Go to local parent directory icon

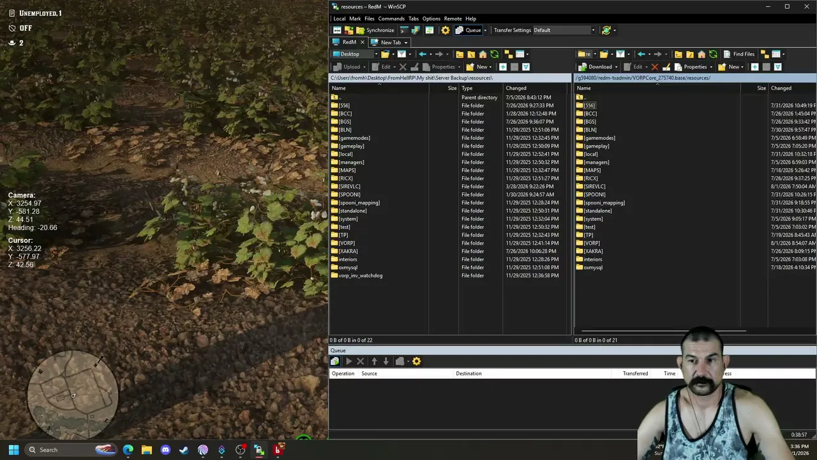tap(460, 54)
